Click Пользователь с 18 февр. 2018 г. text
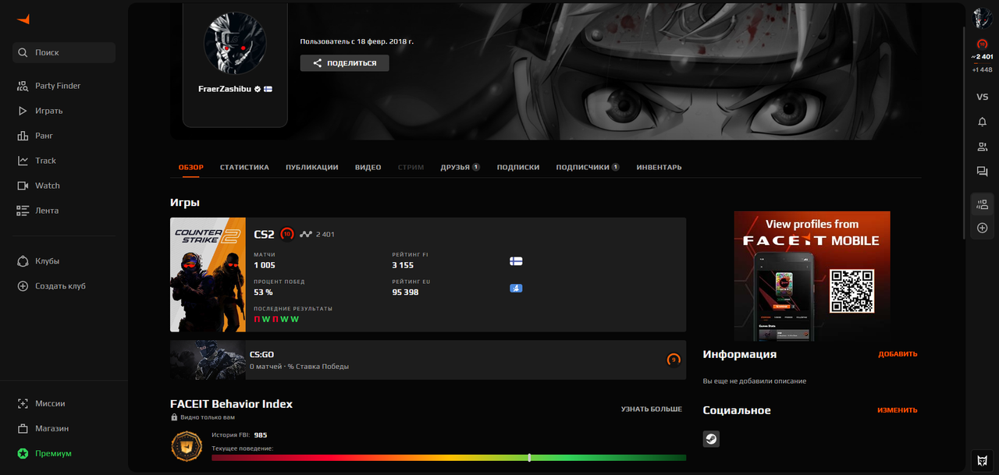999x475 pixels. pos(357,41)
